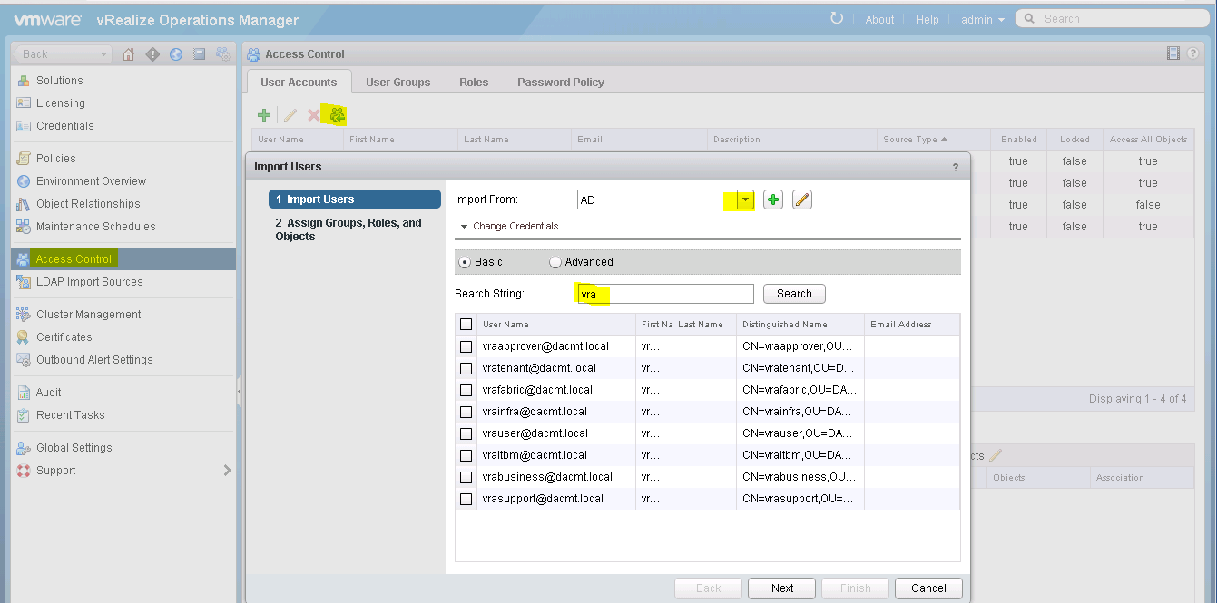The image size is (1217, 603).
Task: Open the content icon in navigation toolbar
Action: 200,54
